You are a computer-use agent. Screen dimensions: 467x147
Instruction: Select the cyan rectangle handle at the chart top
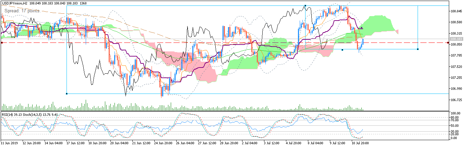[305, 6]
